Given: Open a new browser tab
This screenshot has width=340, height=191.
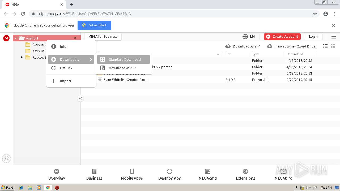Looking at the screenshot, I should (72, 5).
